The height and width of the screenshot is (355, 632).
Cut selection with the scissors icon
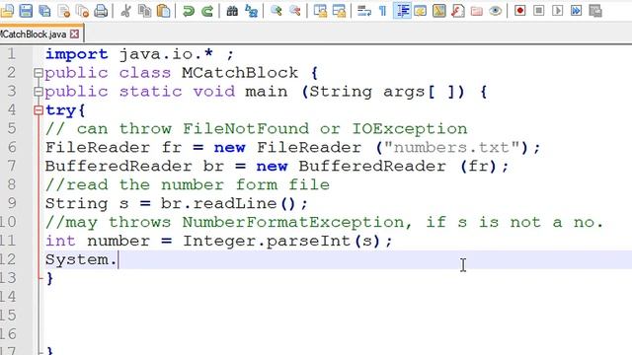pos(125,11)
